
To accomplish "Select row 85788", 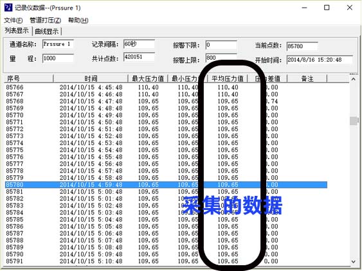I will point(166,240).
